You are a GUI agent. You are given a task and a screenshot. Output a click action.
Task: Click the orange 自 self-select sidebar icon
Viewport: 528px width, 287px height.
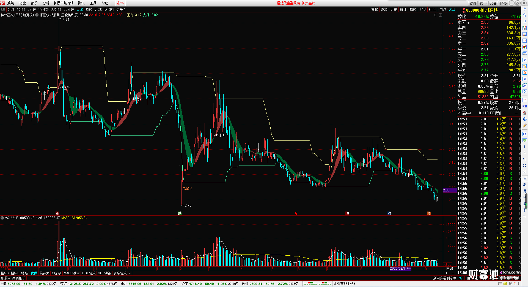524,72
